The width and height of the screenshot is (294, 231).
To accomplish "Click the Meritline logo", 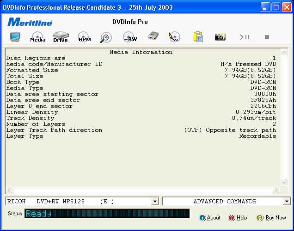I will [30, 22].
